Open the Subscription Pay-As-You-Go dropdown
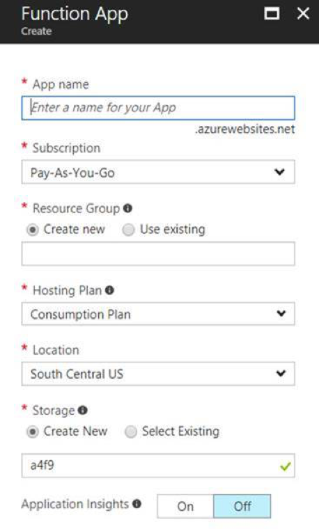 [158, 172]
